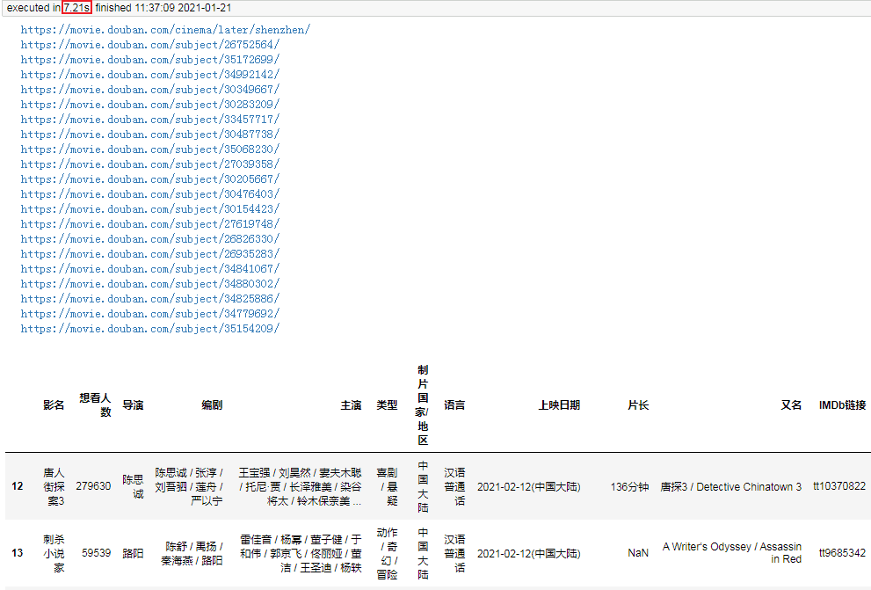871x590 pixels.
Task: Click the 想看人数 column header
Action: (95, 405)
